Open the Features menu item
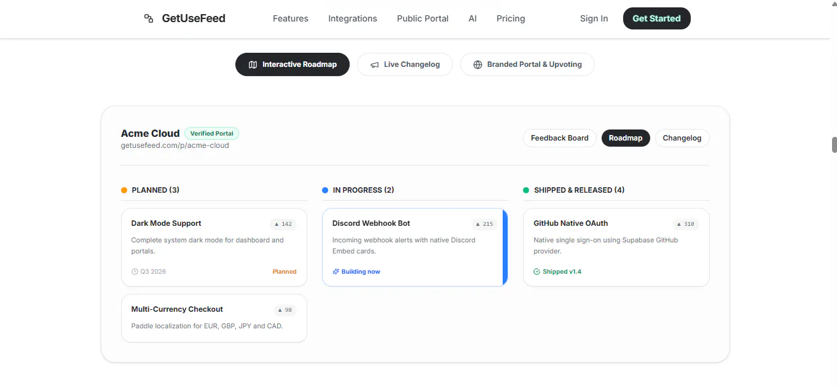This screenshot has height=386, width=837. pos(291,18)
